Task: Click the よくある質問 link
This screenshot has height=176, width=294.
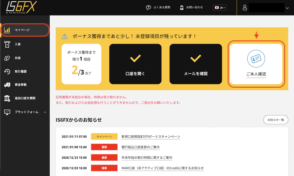Action: [x=162, y=8]
